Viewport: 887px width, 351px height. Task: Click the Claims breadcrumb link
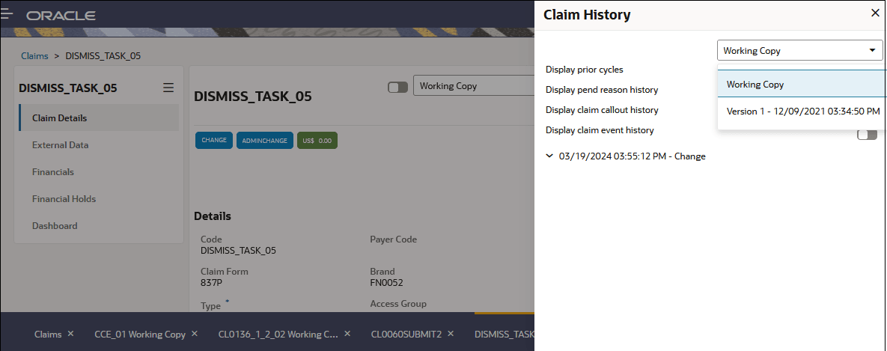34,56
